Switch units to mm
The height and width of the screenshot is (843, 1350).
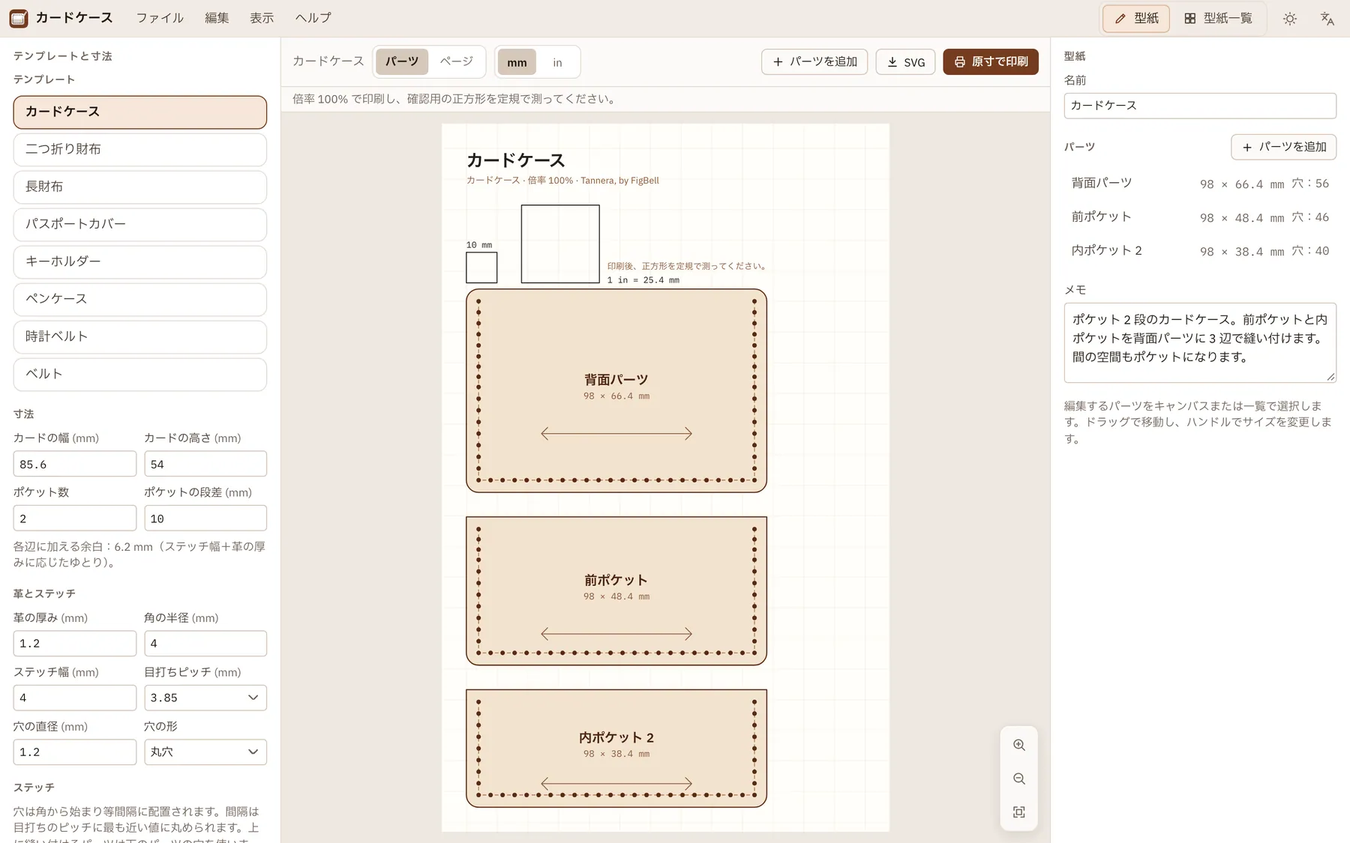[x=517, y=62]
